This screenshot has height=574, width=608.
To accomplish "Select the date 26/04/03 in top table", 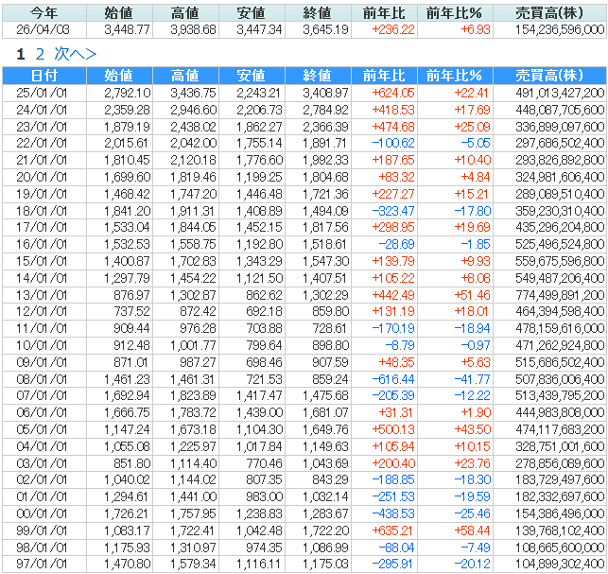I will tap(43, 30).
